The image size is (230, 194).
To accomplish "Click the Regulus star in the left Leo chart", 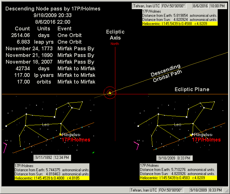I will tap(60, 135).
